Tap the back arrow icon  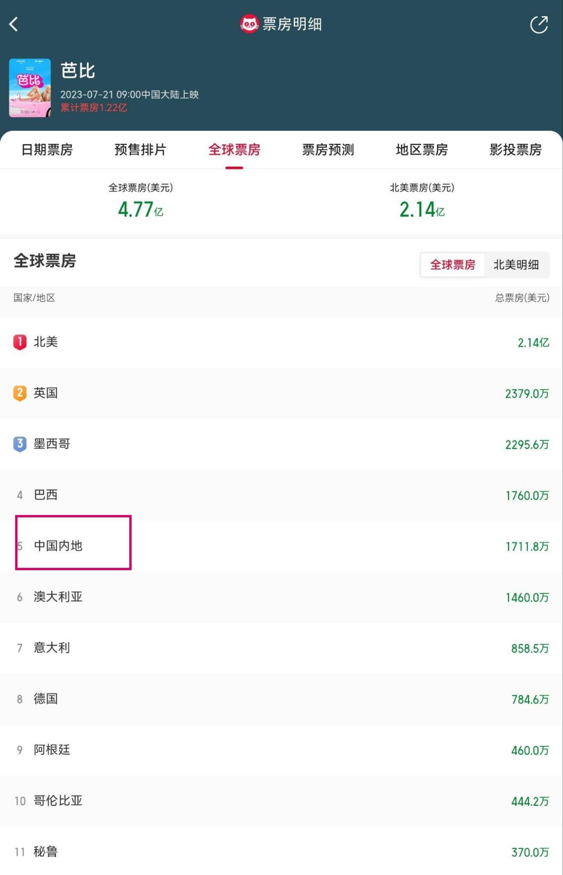14,24
